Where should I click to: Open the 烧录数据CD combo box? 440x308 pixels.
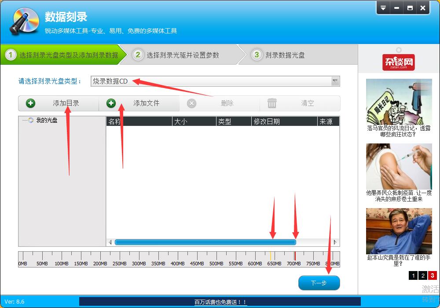211,81
